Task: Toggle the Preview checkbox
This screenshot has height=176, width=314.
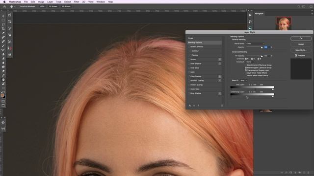Action: (x=296, y=55)
